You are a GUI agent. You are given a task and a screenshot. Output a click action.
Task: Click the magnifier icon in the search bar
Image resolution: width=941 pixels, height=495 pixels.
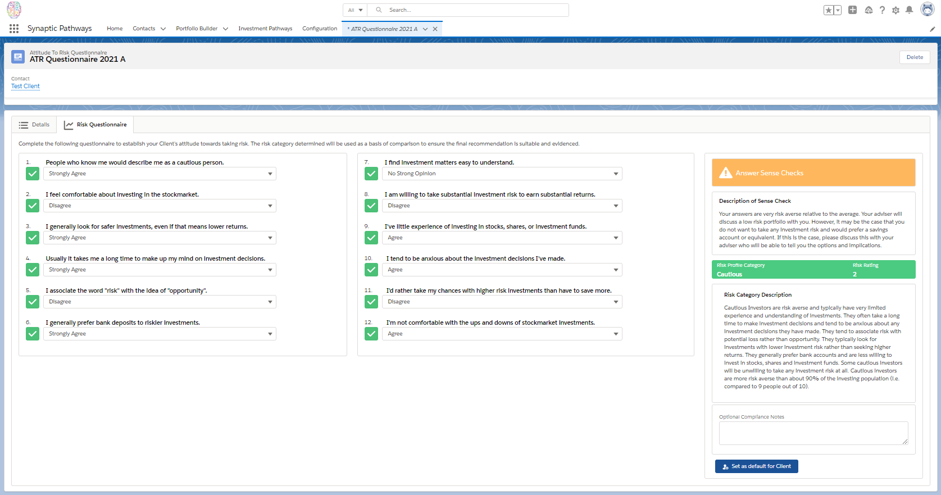pyautogui.click(x=379, y=10)
